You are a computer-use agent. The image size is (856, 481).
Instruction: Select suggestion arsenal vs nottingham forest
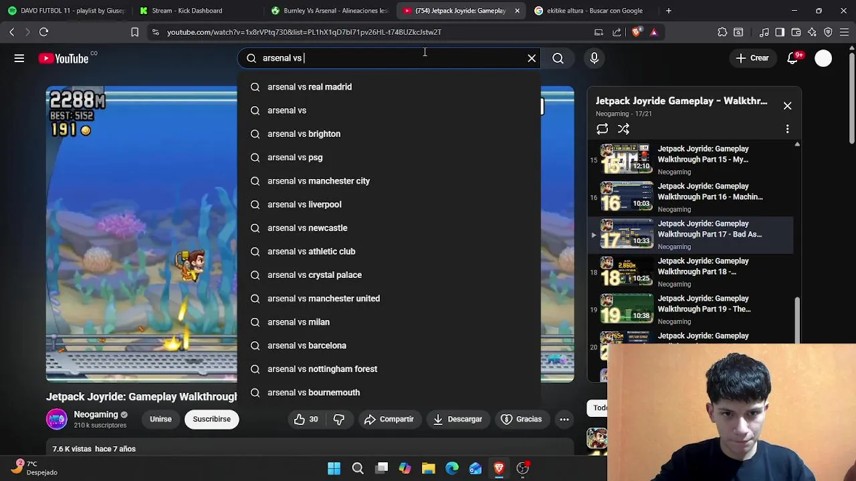click(x=389, y=369)
